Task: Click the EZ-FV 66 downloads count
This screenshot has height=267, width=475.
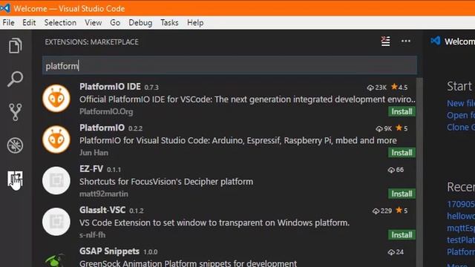Action: 396,170
